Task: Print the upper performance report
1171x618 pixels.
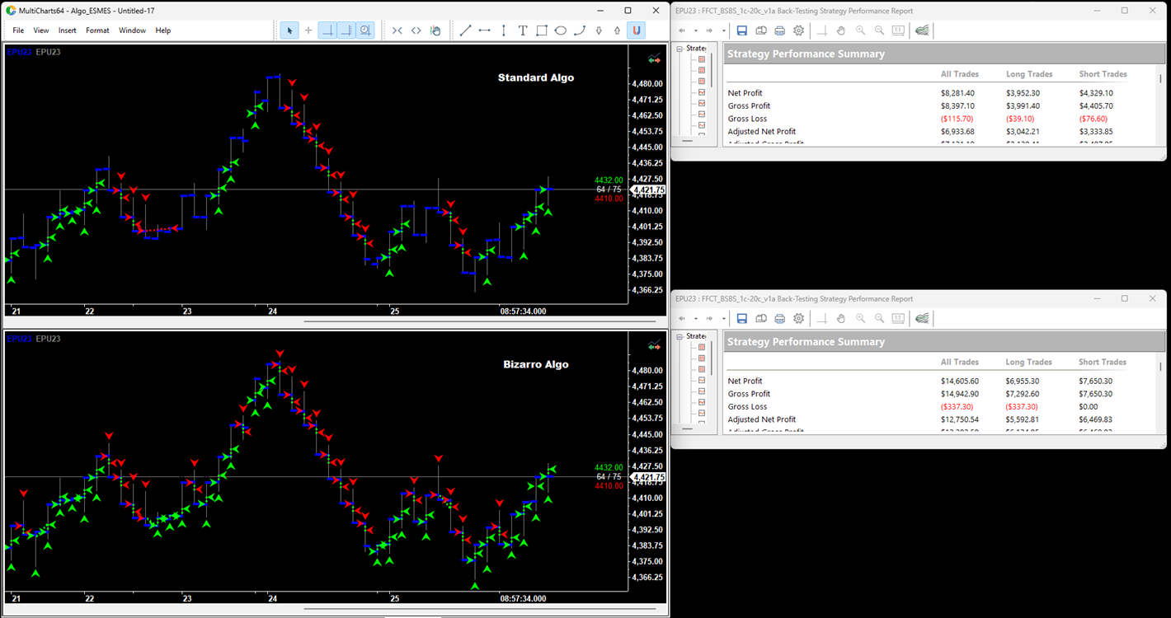Action: pos(779,30)
